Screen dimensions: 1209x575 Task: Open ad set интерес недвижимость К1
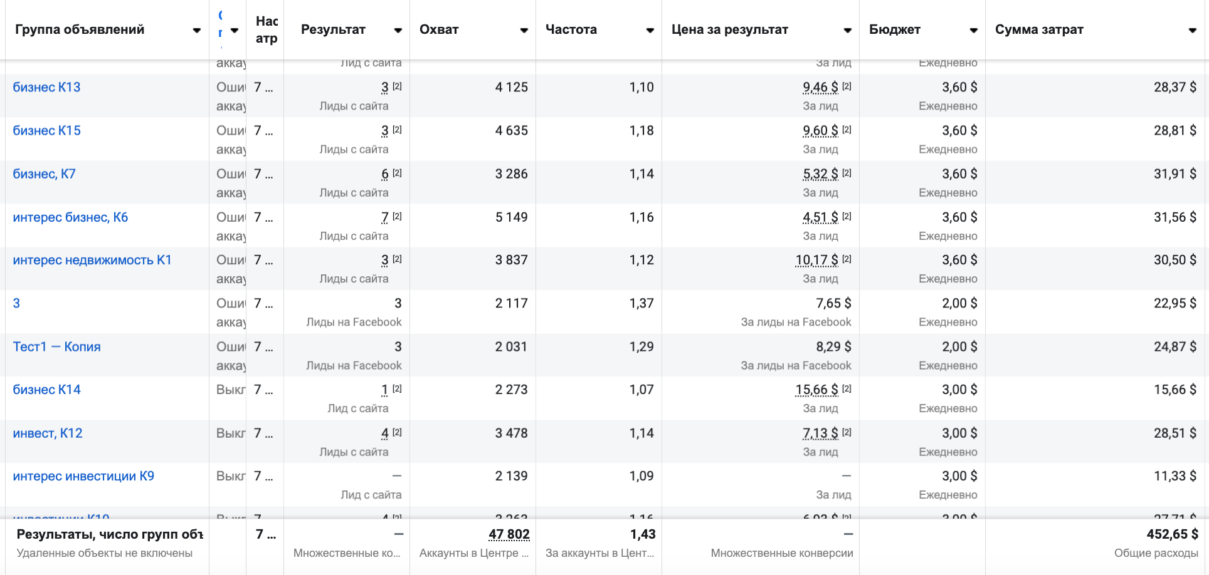pyautogui.click(x=92, y=260)
